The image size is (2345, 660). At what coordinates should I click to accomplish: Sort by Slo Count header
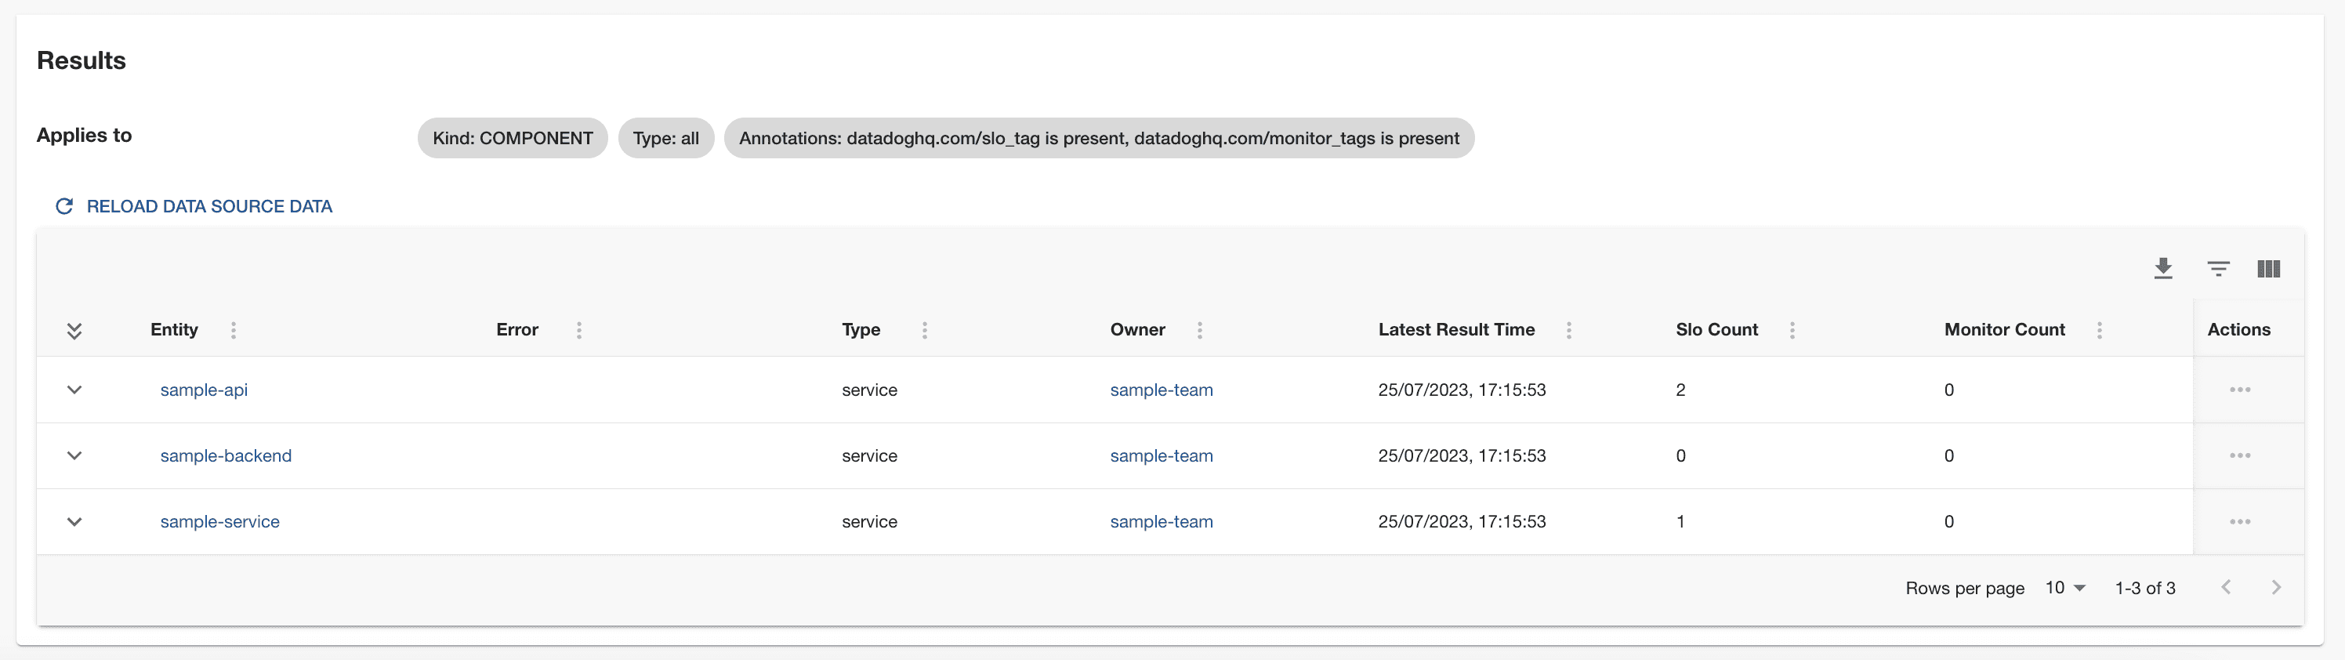[1716, 329]
